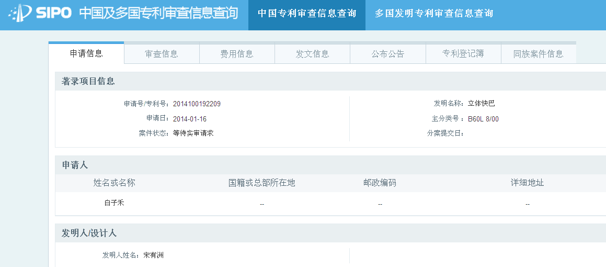Click applicant name 白子禾

click(x=114, y=203)
